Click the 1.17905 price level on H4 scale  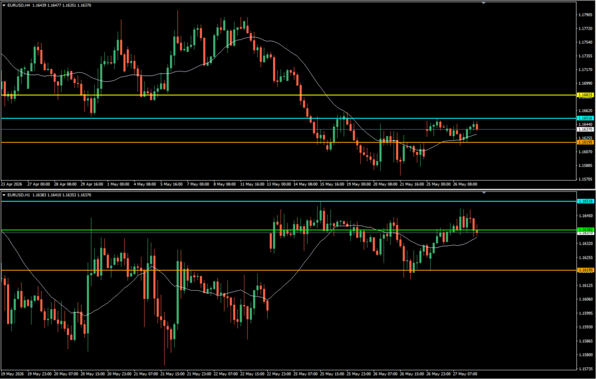tap(586, 15)
